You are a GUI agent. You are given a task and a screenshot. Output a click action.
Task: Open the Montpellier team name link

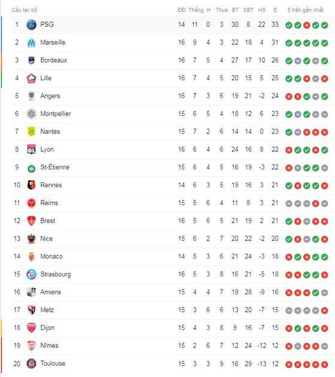click(x=56, y=114)
